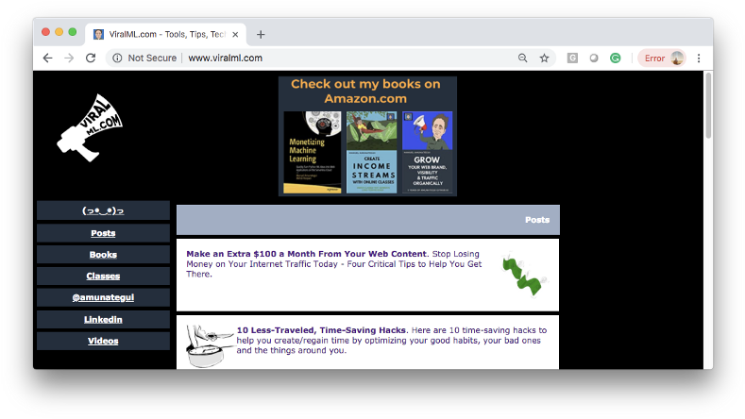The image size is (745, 419).
Task: Open the Posts sidebar link
Action: 103,233
